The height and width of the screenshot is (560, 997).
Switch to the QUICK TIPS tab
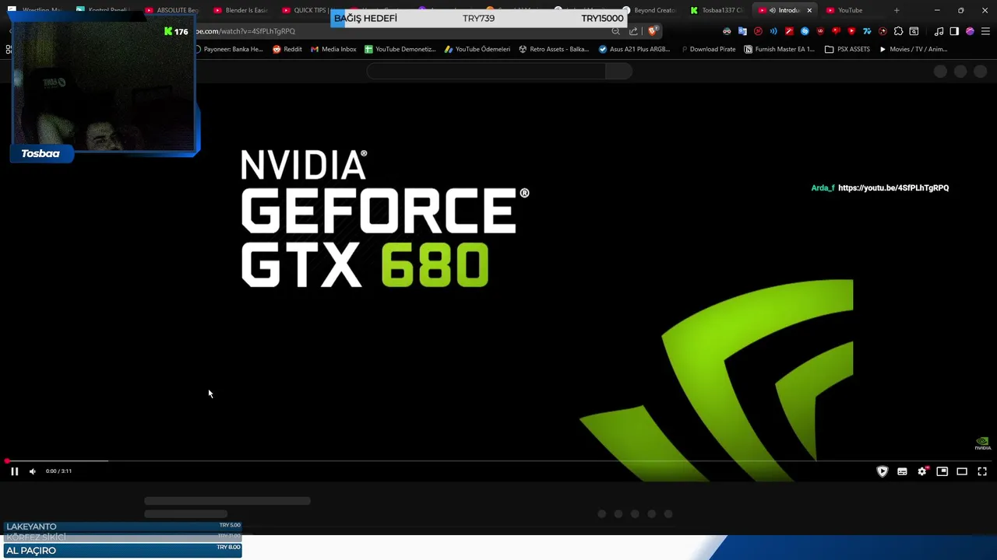point(305,10)
